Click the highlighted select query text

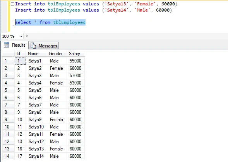pos(50,22)
